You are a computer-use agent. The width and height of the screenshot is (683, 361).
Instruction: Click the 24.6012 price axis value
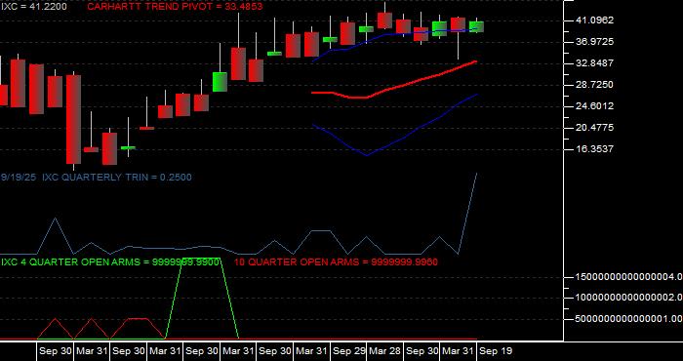point(594,106)
